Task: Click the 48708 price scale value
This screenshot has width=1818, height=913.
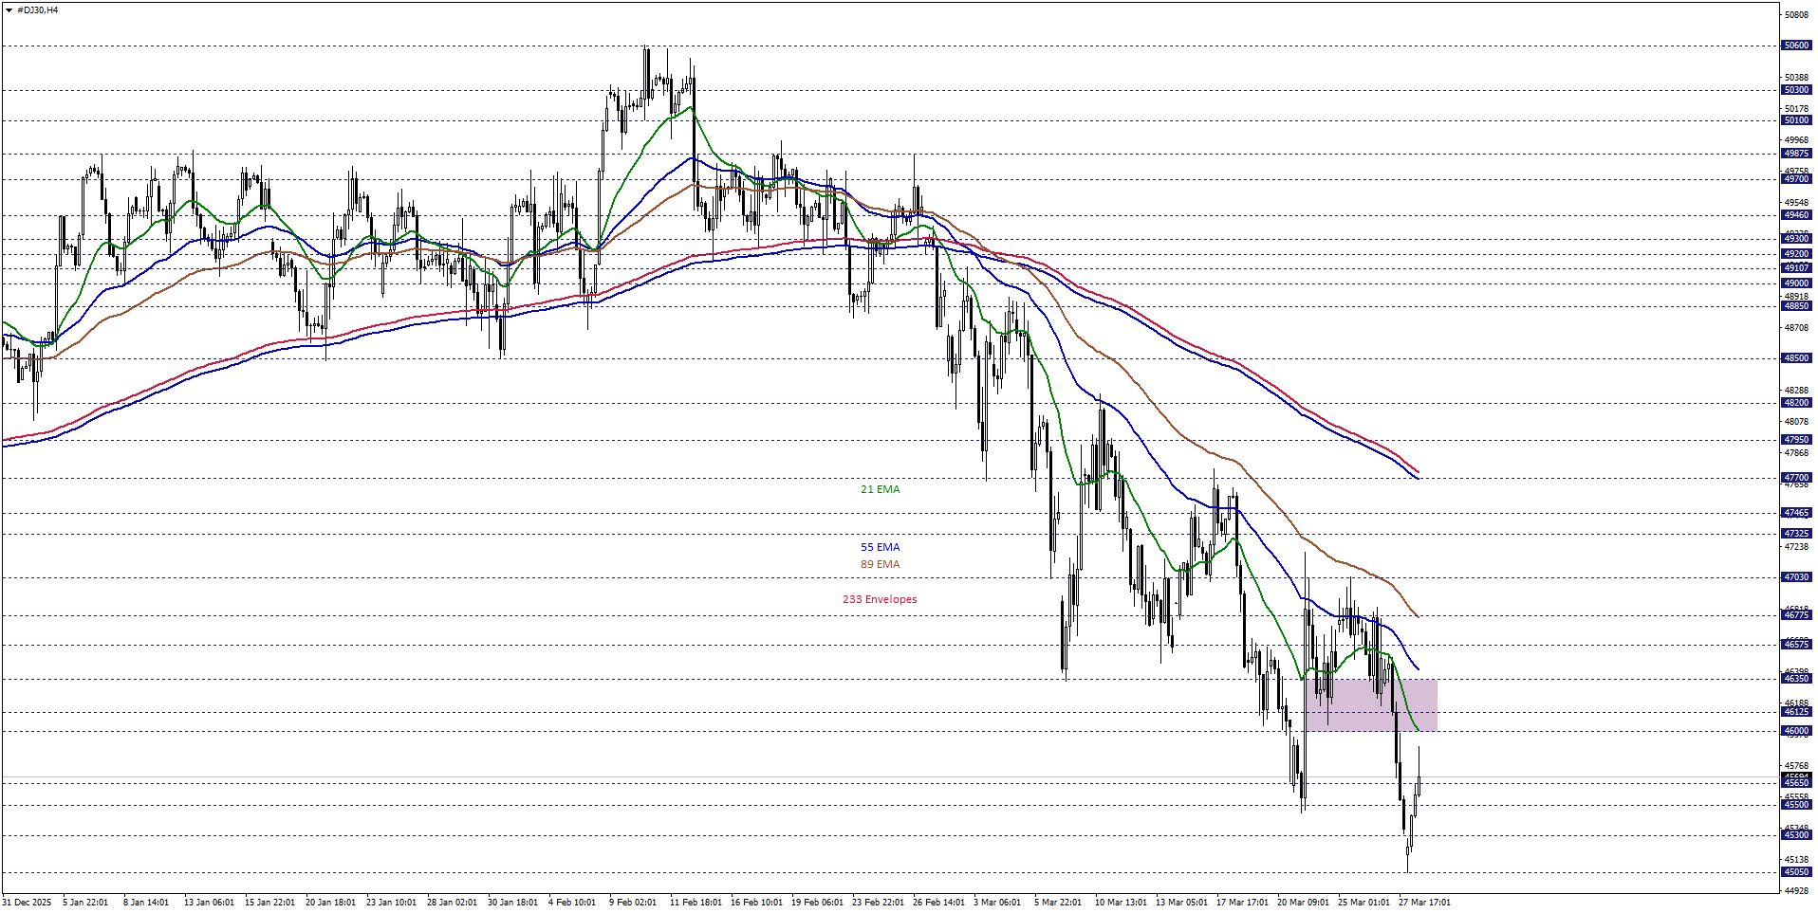Action: [1796, 328]
